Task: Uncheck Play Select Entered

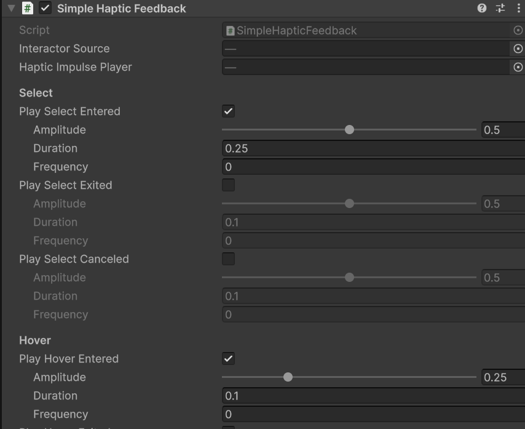Action: 228,111
